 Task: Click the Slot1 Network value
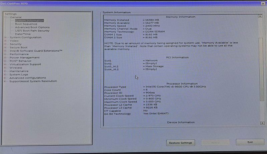[152, 61]
